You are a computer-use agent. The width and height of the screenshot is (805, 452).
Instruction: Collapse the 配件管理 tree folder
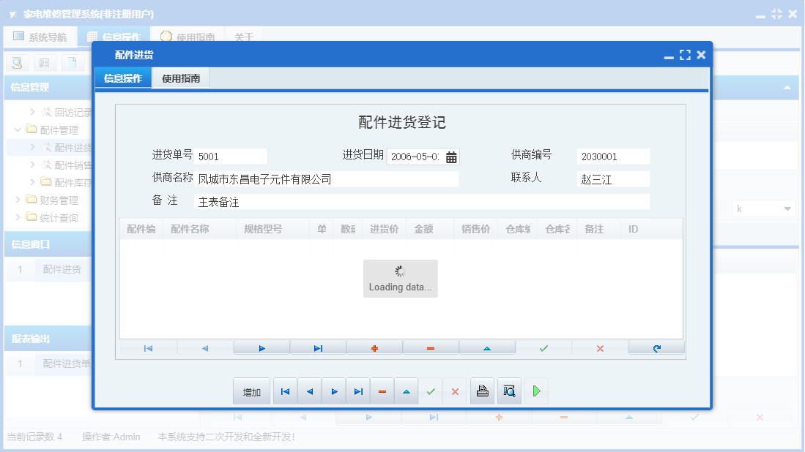(x=18, y=129)
